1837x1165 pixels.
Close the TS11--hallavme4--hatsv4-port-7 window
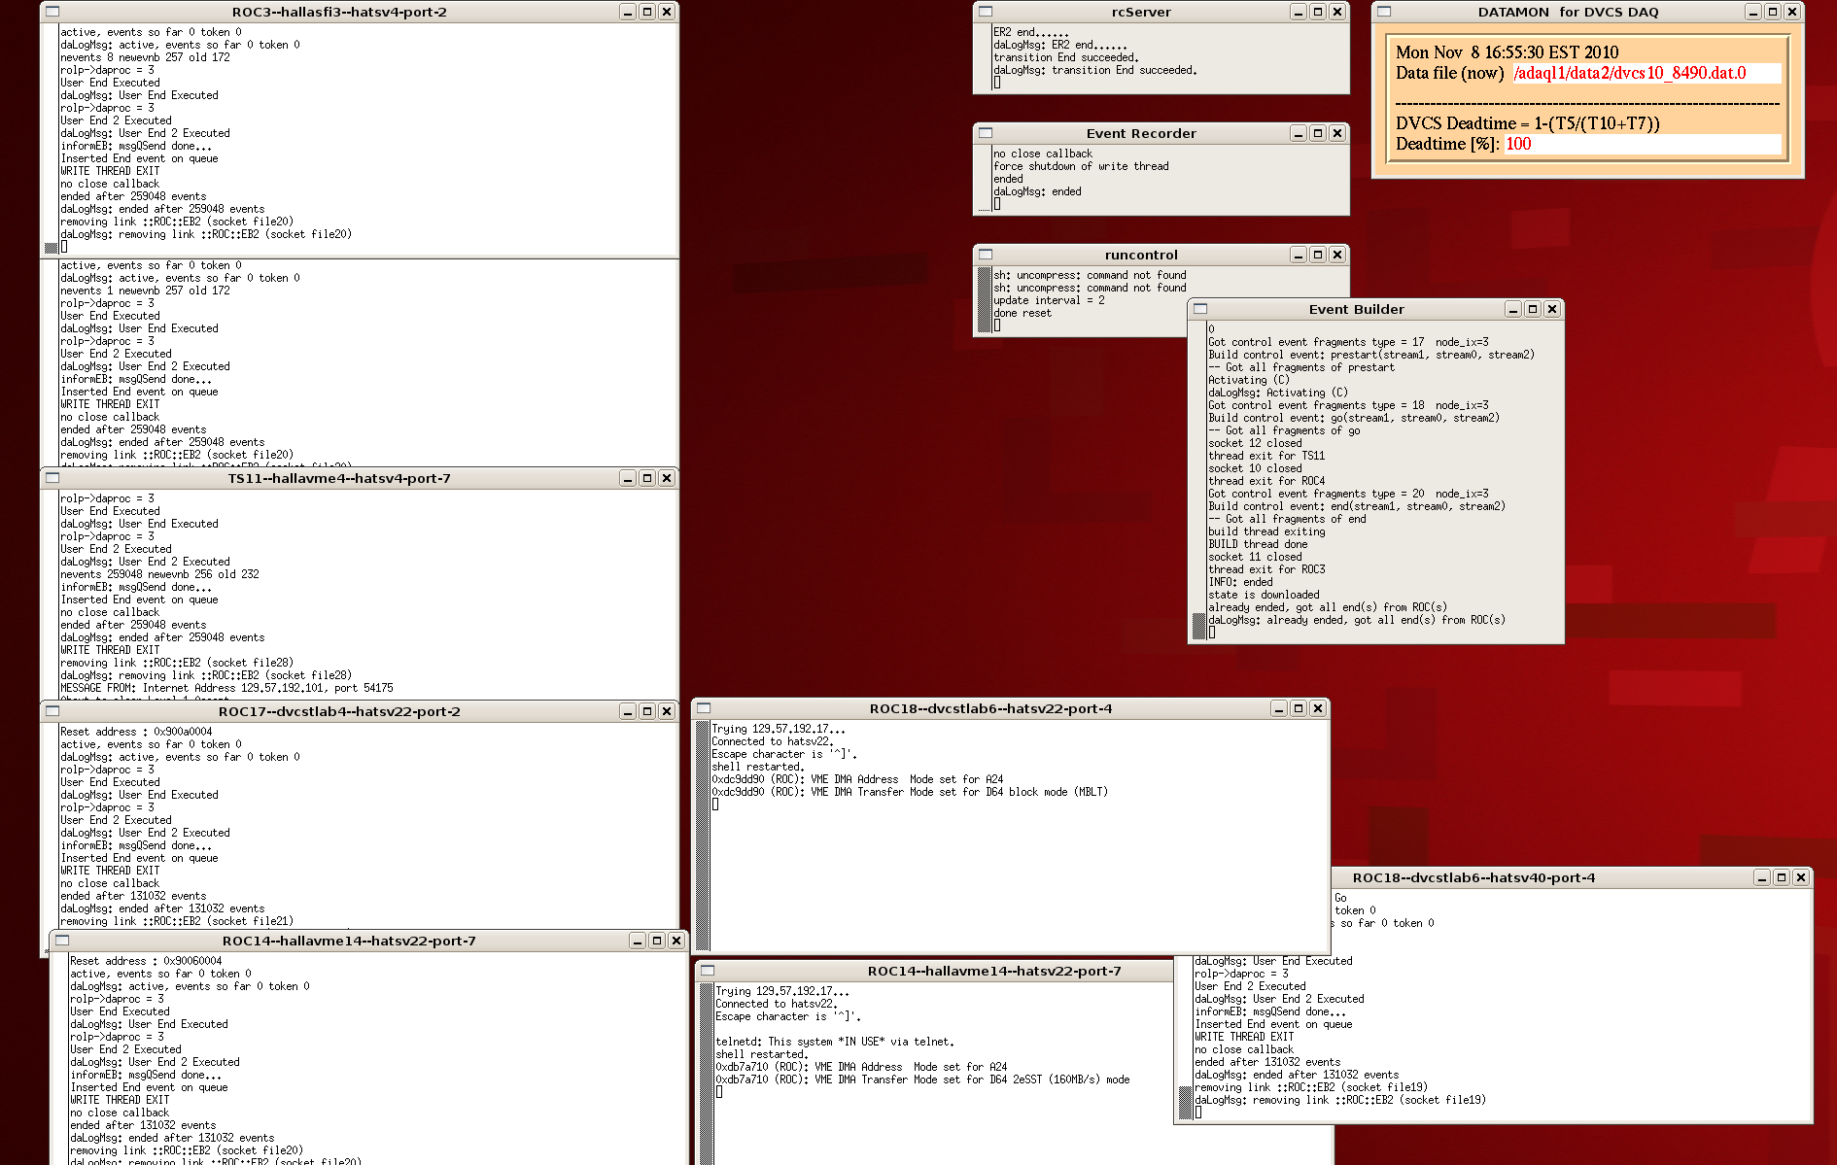(x=667, y=478)
